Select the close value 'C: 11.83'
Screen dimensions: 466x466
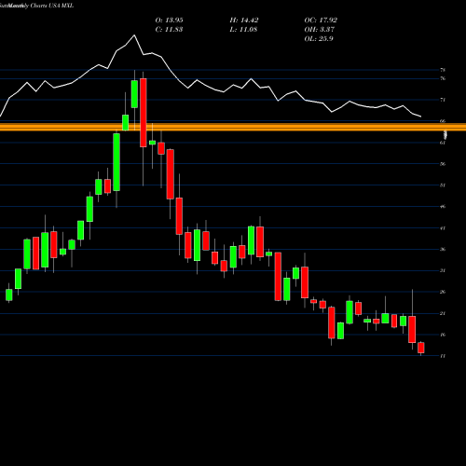(x=169, y=30)
